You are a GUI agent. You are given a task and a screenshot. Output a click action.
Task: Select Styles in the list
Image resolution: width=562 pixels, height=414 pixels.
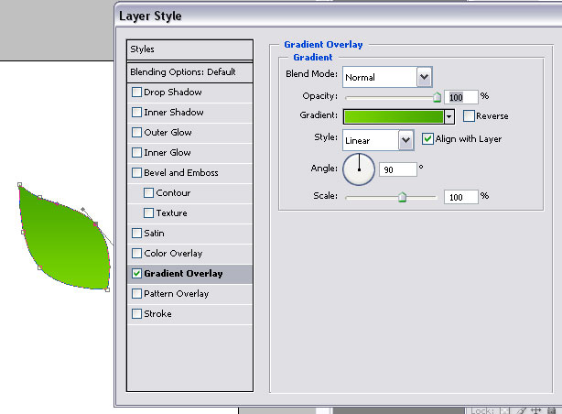click(189, 49)
